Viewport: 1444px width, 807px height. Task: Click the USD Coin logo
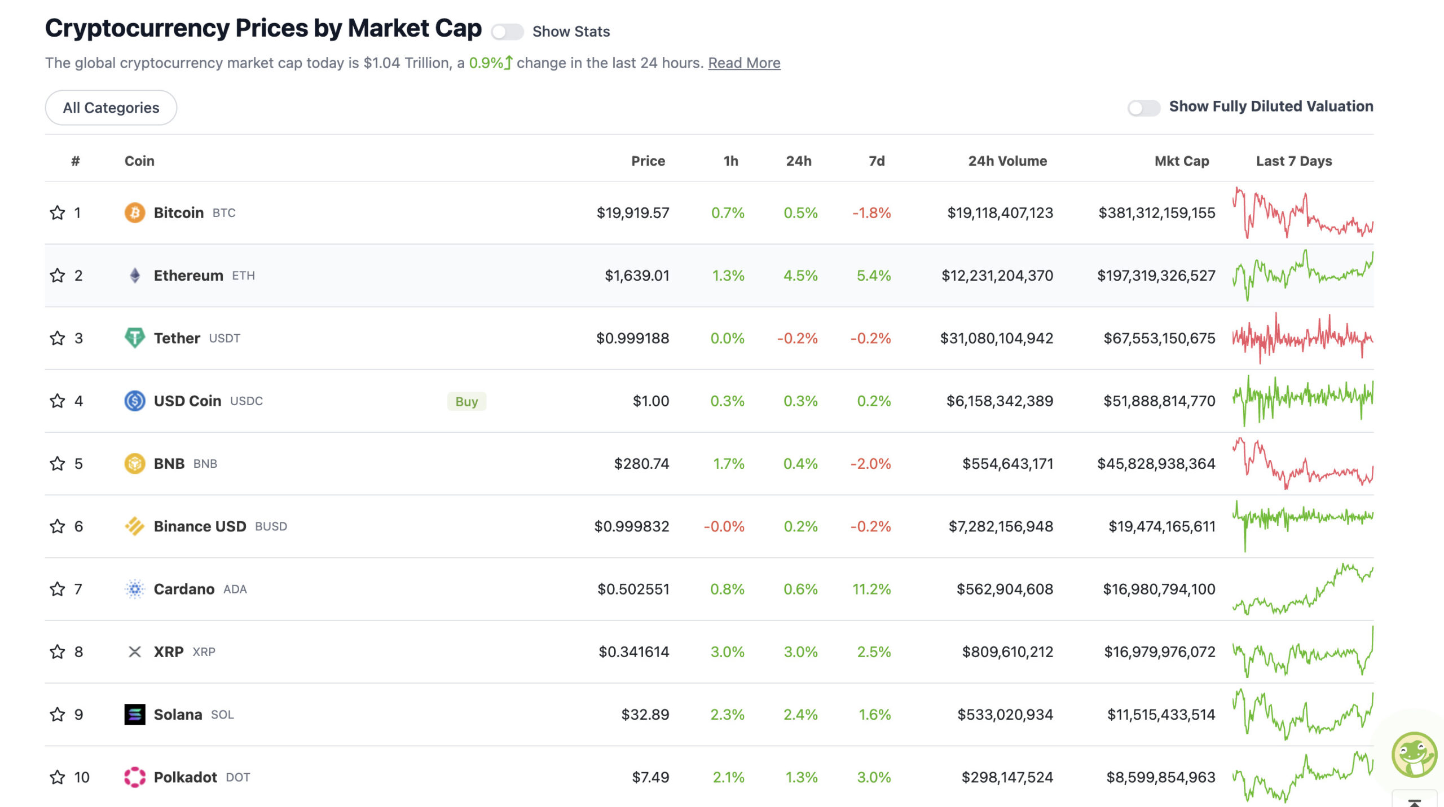click(135, 401)
